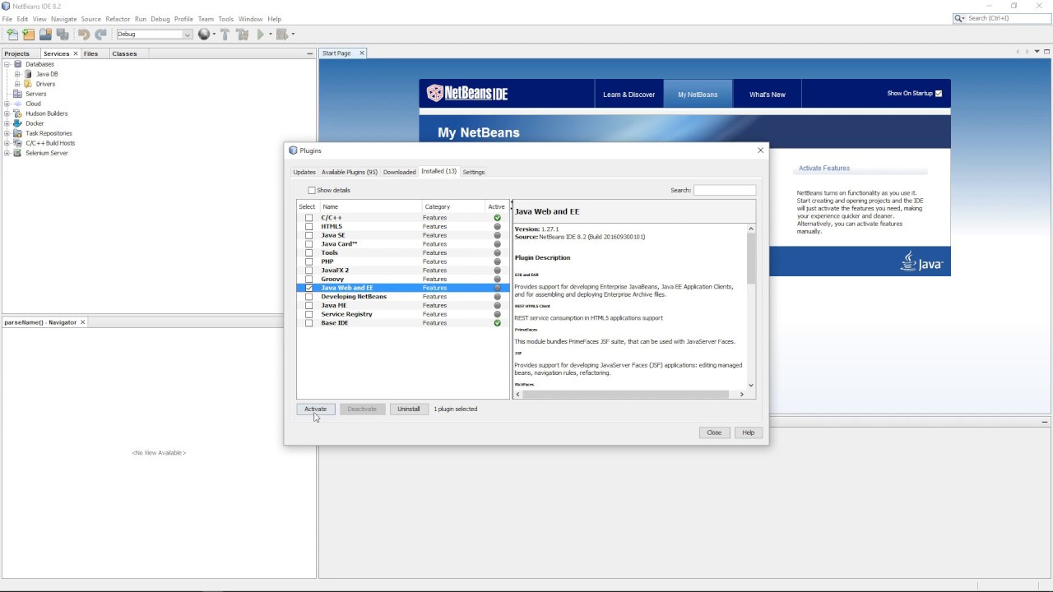Click the Cloud node icon
The height and width of the screenshot is (592, 1053).
point(18,104)
